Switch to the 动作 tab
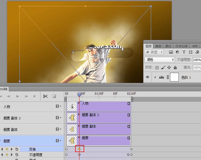 tap(195, 46)
